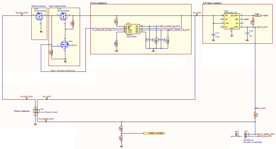Select the 2N7002,215 part text
This screenshot has height=149, width=276.
coord(73,45)
